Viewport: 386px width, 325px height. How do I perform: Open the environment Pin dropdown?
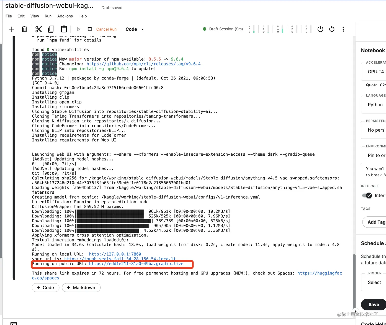point(374,155)
